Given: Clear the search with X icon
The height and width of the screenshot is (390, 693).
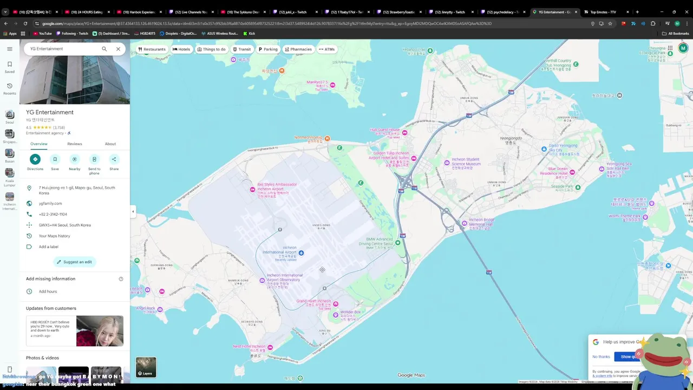Looking at the screenshot, I should click(118, 49).
